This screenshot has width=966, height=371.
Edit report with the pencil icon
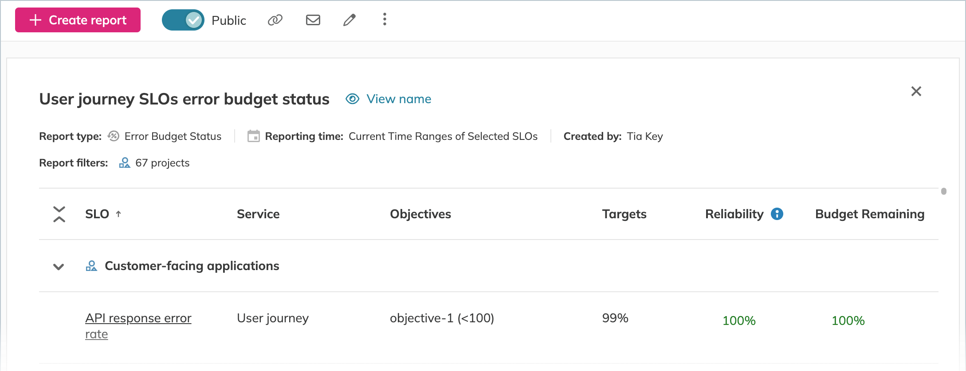coord(349,20)
